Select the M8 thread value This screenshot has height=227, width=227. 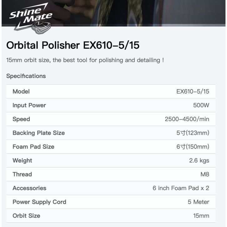click(205, 174)
